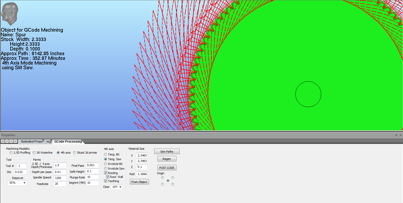The width and height of the screenshot is (403, 203).
Task: Expand the Clear percentage dropdown
Action: click(117, 187)
